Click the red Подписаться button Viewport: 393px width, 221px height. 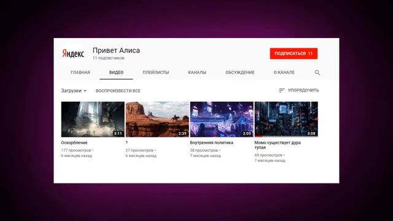tap(294, 53)
